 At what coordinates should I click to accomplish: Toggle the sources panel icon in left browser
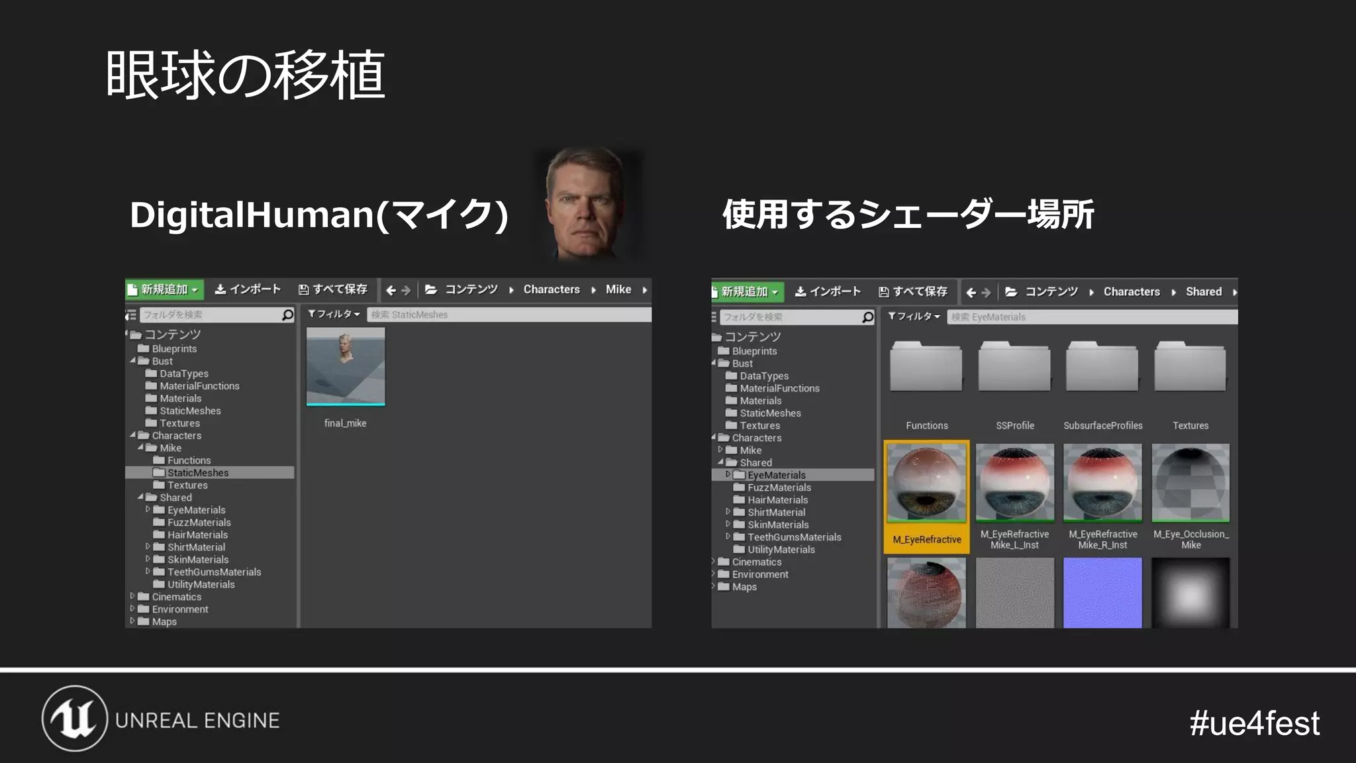(131, 315)
